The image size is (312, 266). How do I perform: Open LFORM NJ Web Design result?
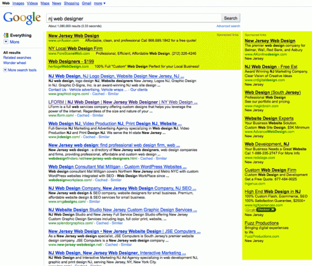pos(123,102)
